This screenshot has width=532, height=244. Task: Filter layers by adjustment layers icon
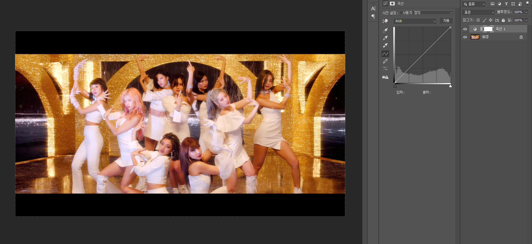(x=499, y=4)
